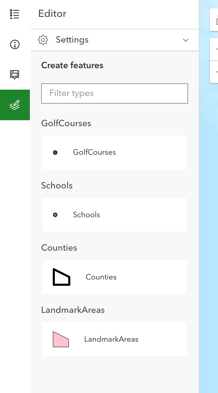Image resolution: width=218 pixels, height=393 pixels.
Task: Select the Counties feature template
Action: (x=114, y=277)
